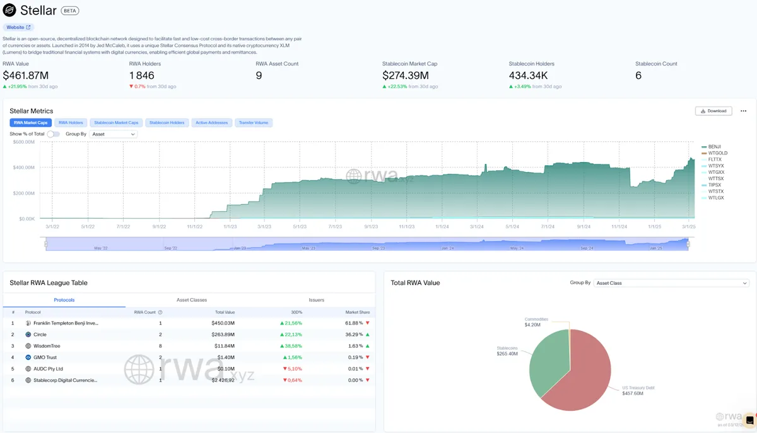Open the three-dot chart options menu
Viewport: 757px width, 433px height.
[x=743, y=111]
